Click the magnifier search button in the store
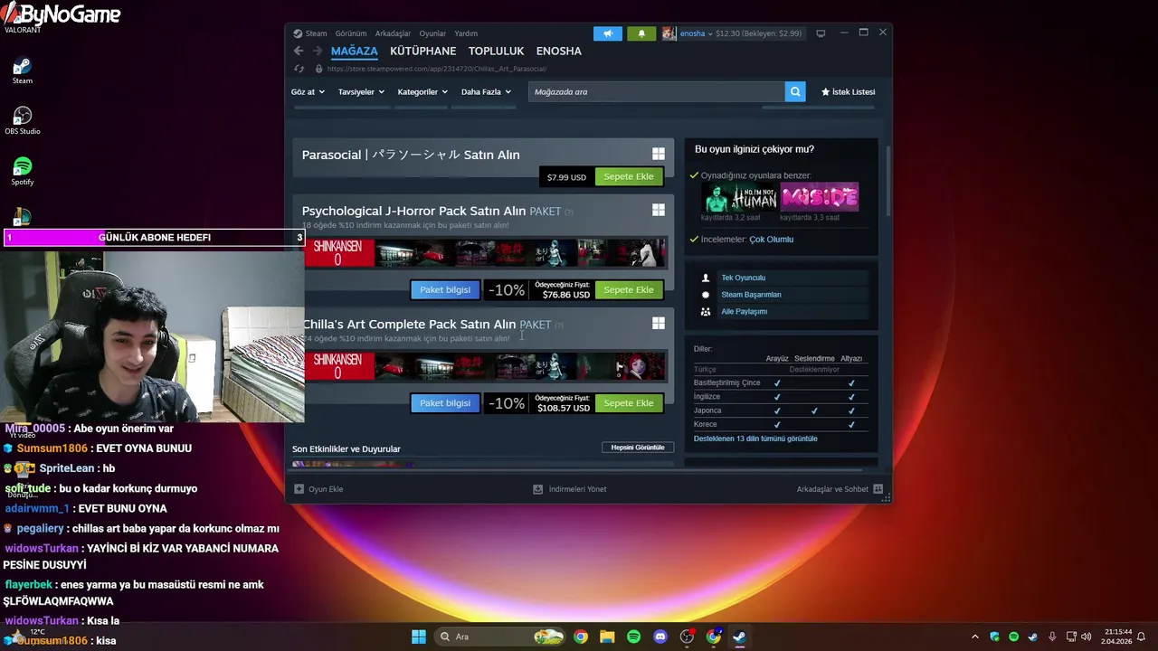The width and height of the screenshot is (1158, 651). tap(794, 91)
